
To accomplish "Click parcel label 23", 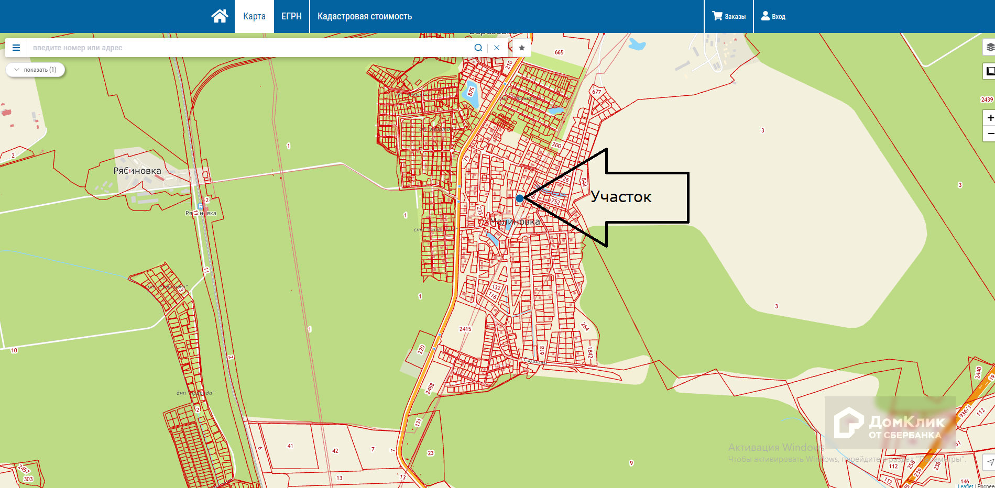I will (431, 453).
